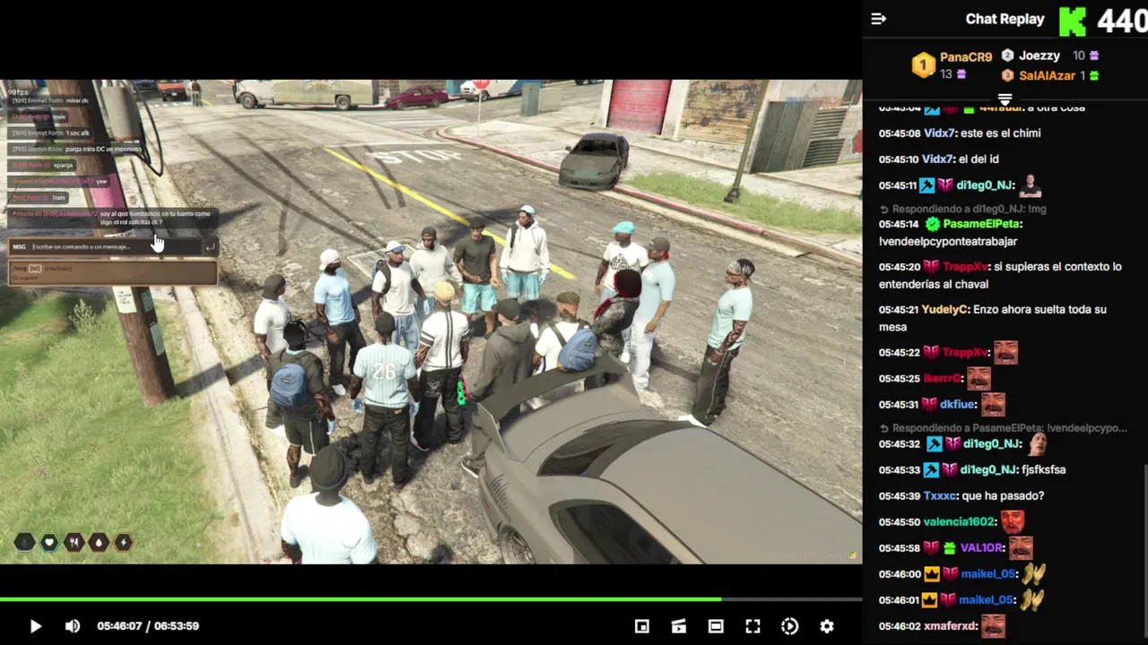1148x645 pixels.
Task: Click the water droplet thirst HUD hexagon
Action: click(98, 542)
